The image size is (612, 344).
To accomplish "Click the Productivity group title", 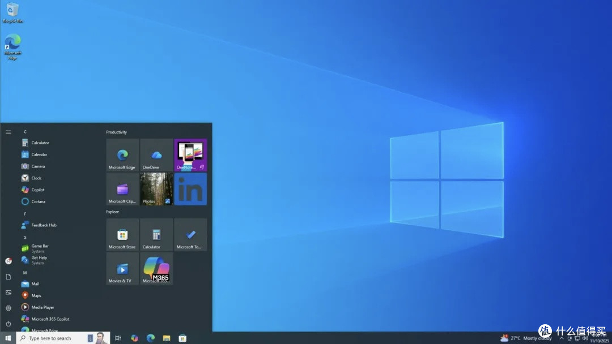I will pyautogui.click(x=116, y=132).
